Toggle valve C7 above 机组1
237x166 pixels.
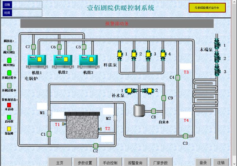[33, 47]
